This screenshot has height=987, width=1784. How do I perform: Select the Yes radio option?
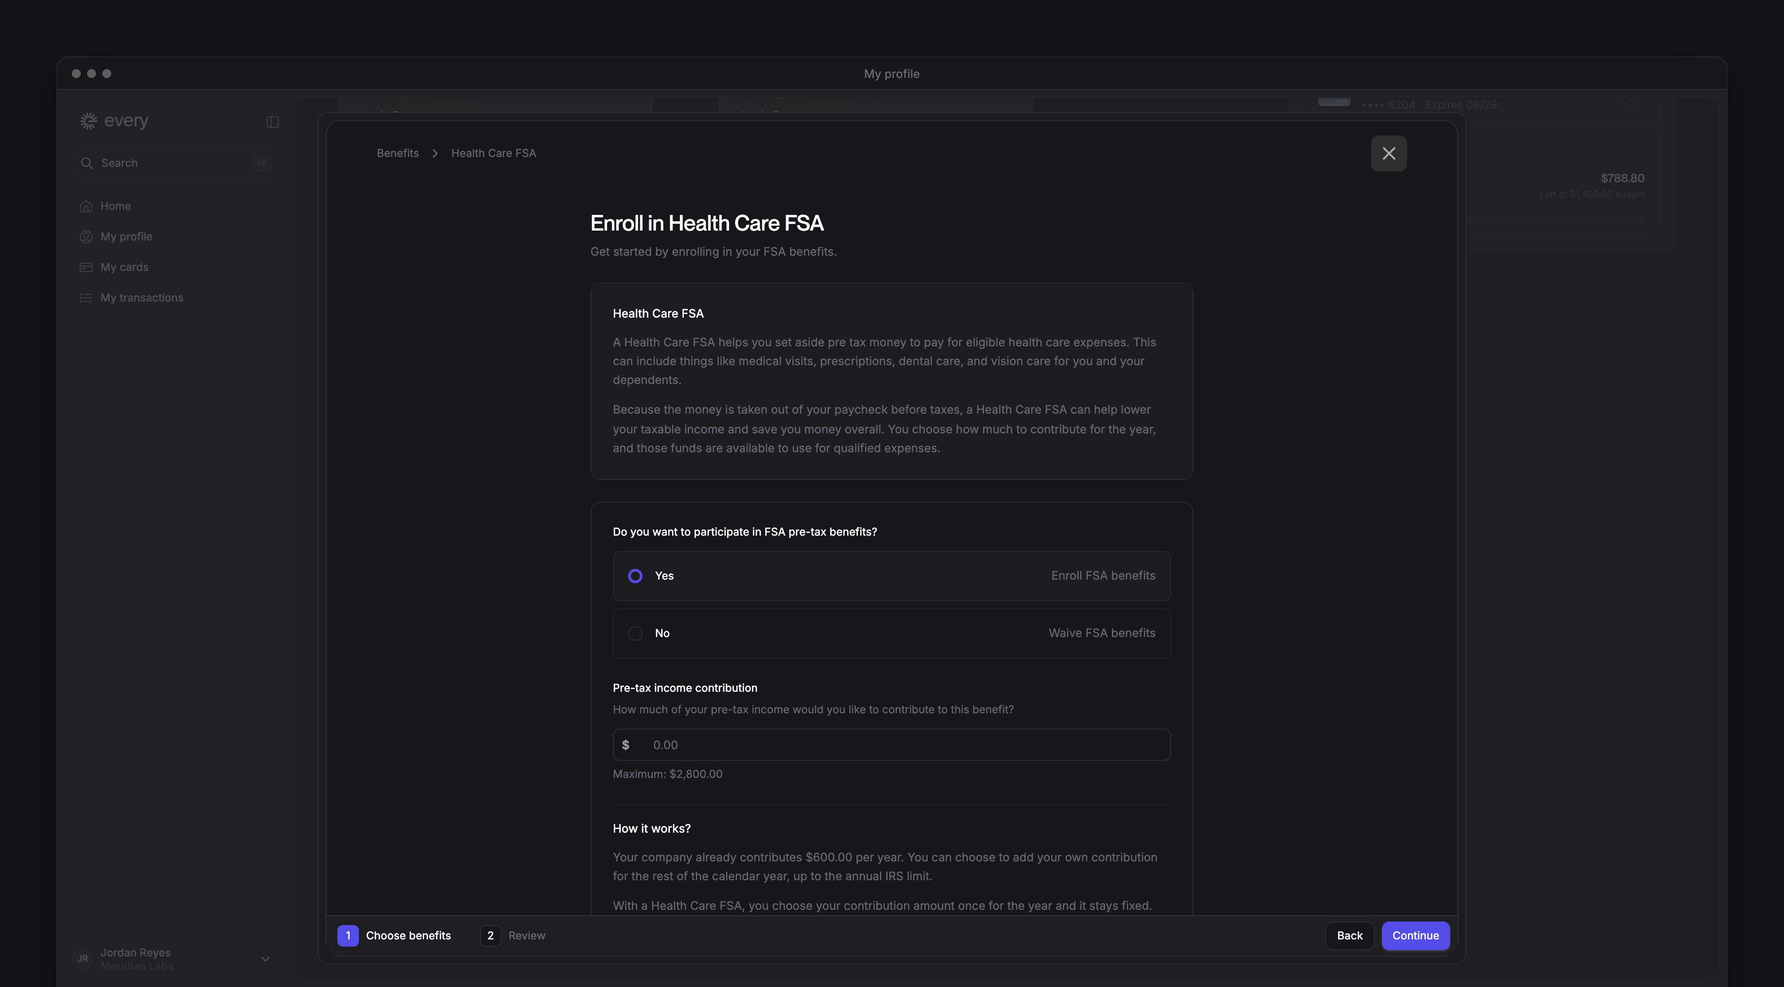click(x=635, y=576)
